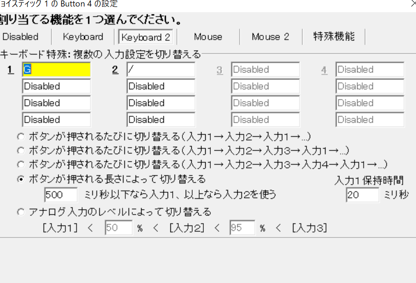Select the Keyboard 2 tab
This screenshot has width=416, height=283.
tap(145, 37)
